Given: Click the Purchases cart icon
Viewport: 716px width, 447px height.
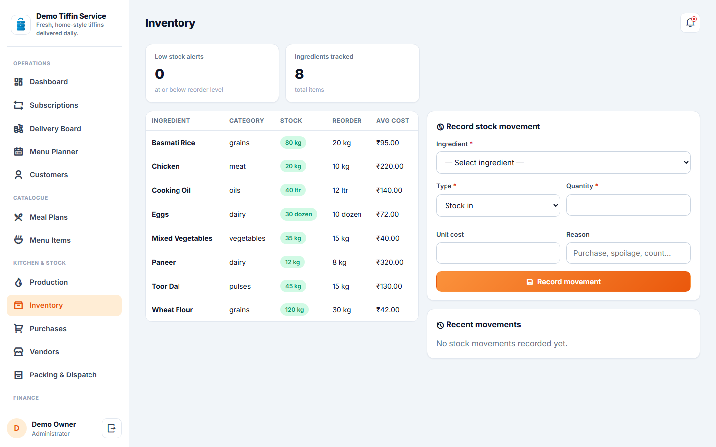Looking at the screenshot, I should [x=18, y=329].
